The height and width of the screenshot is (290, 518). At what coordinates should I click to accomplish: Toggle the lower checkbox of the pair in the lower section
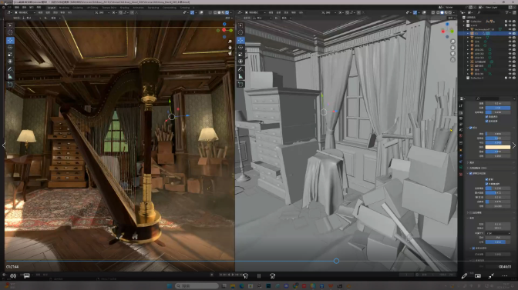pos(486,184)
